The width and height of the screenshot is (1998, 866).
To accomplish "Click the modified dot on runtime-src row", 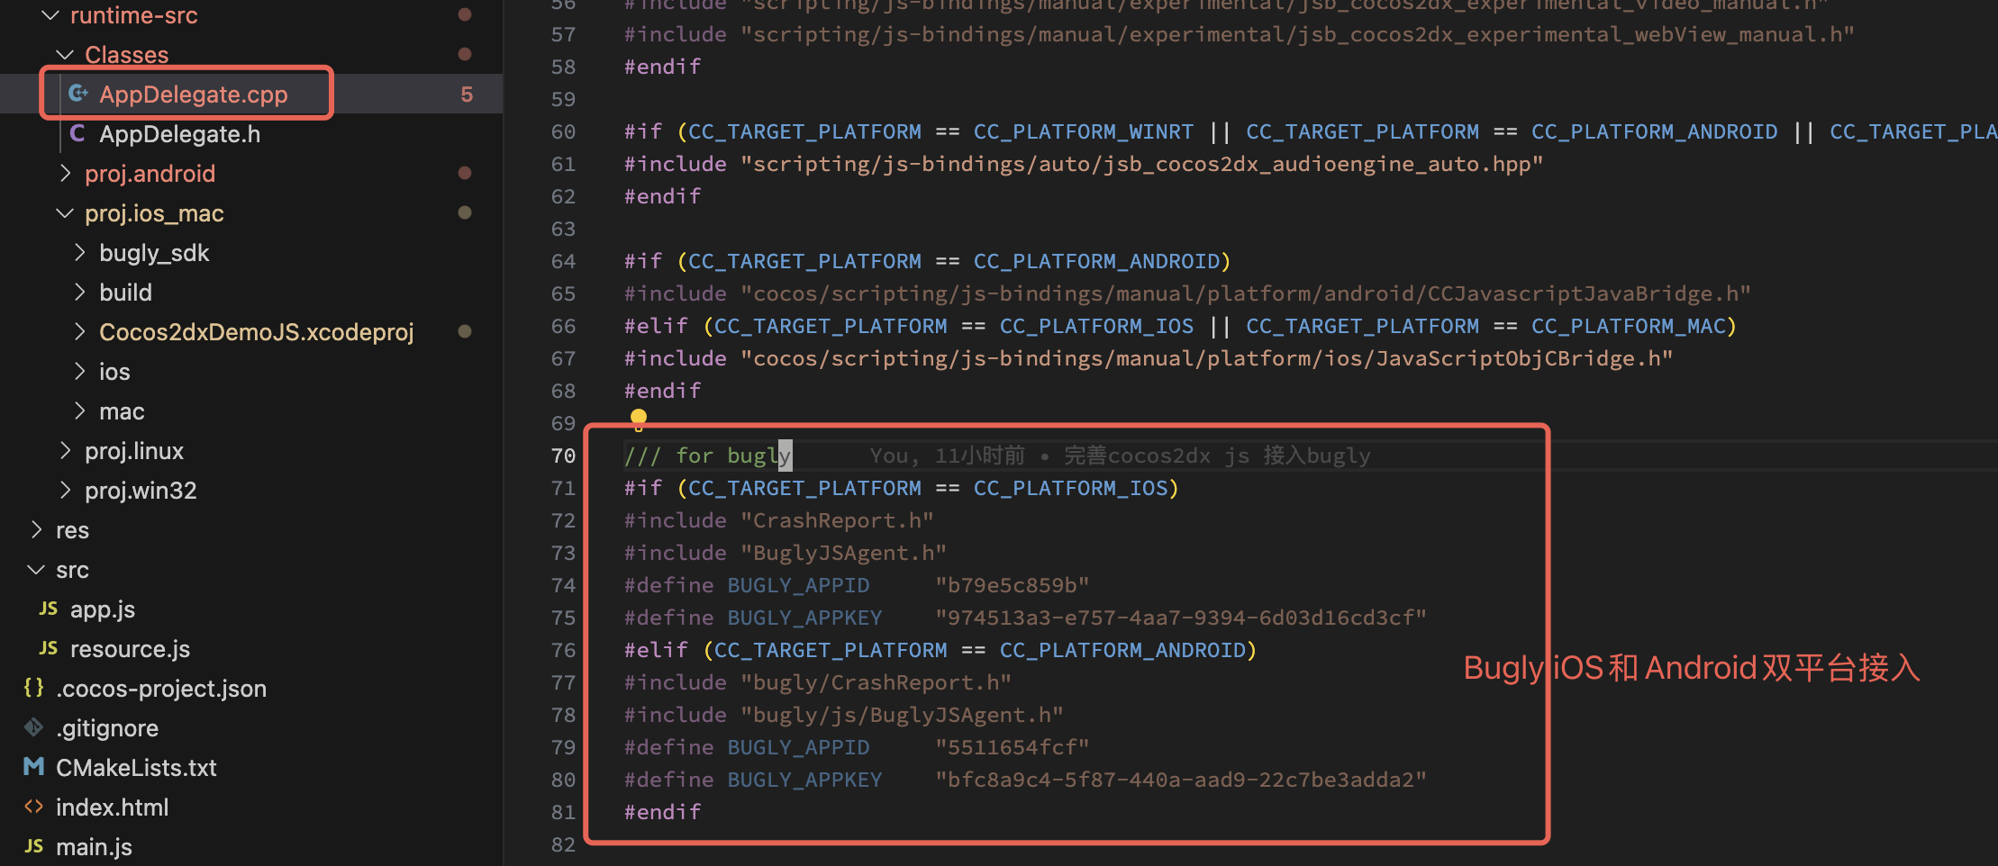I will [x=465, y=14].
